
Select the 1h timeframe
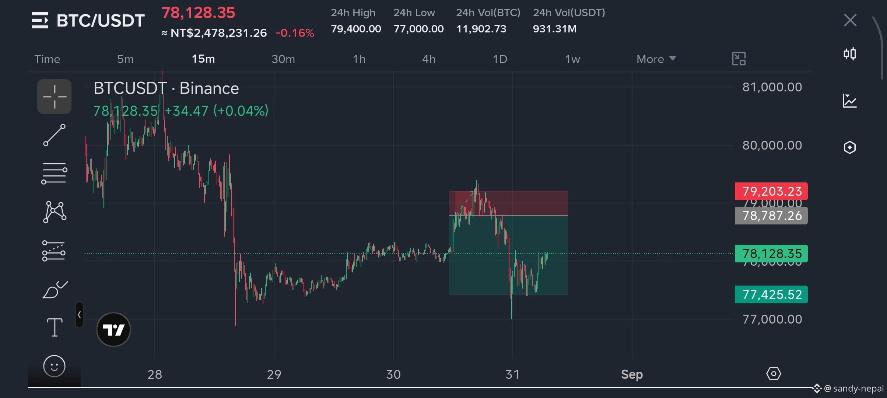pyautogui.click(x=359, y=59)
